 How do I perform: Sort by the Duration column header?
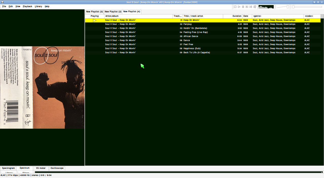[x=233, y=16]
